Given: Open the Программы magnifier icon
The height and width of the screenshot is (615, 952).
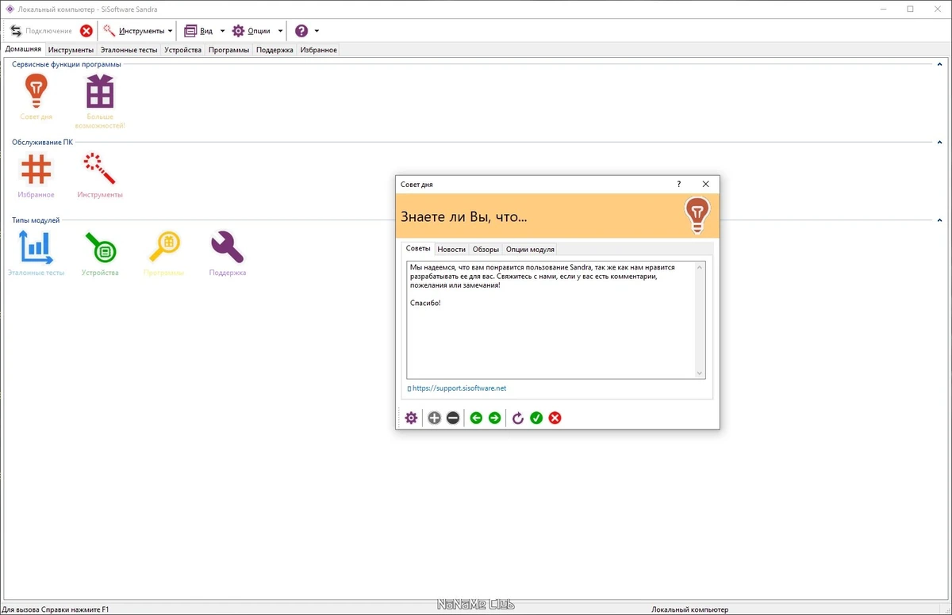Looking at the screenshot, I should pyautogui.click(x=164, y=247).
